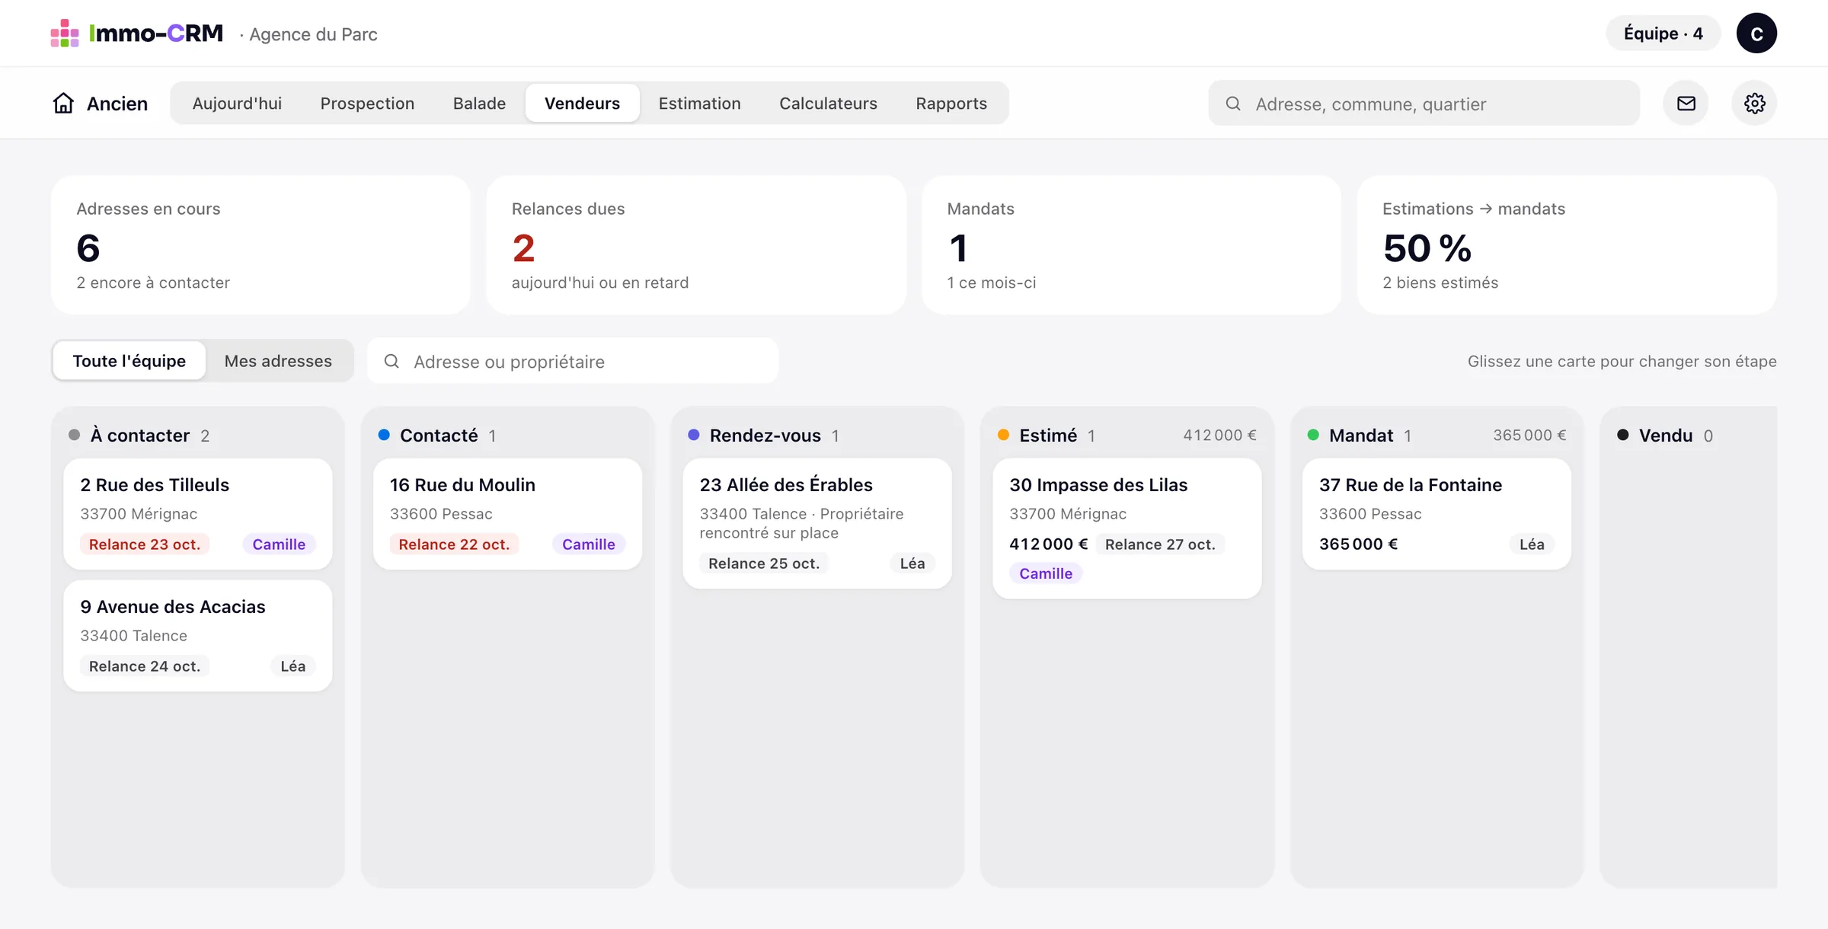Viewport: 1828px width, 929px height.
Task: Click the Rendez-vous column header
Action: pos(765,436)
